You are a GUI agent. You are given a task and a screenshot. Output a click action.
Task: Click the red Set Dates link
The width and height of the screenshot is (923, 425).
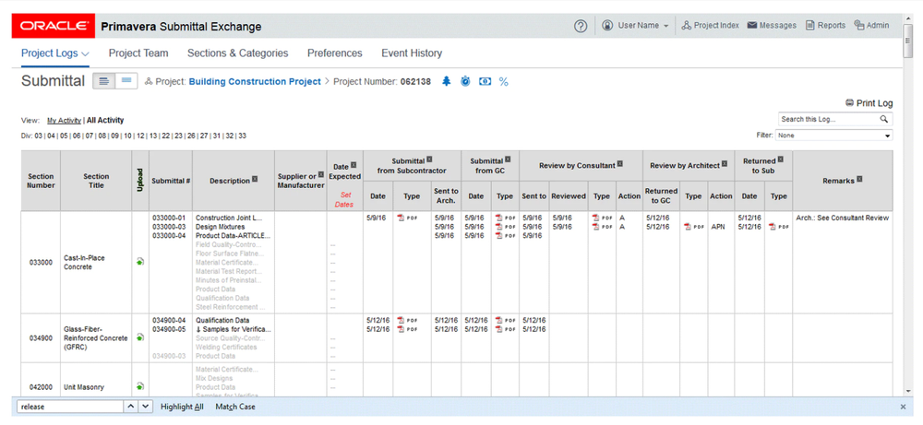click(x=344, y=200)
